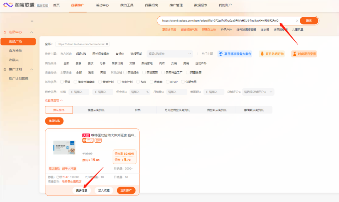The height and width of the screenshot is (202, 339).
Task: Select 默认排序 sort tab
Action: [x=59, y=110]
